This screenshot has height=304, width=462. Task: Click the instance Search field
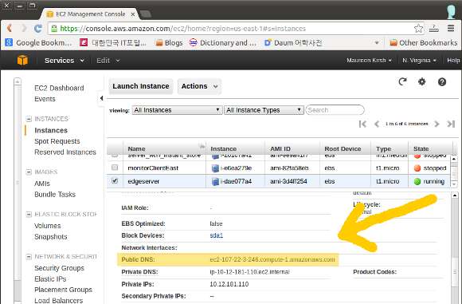335,110
